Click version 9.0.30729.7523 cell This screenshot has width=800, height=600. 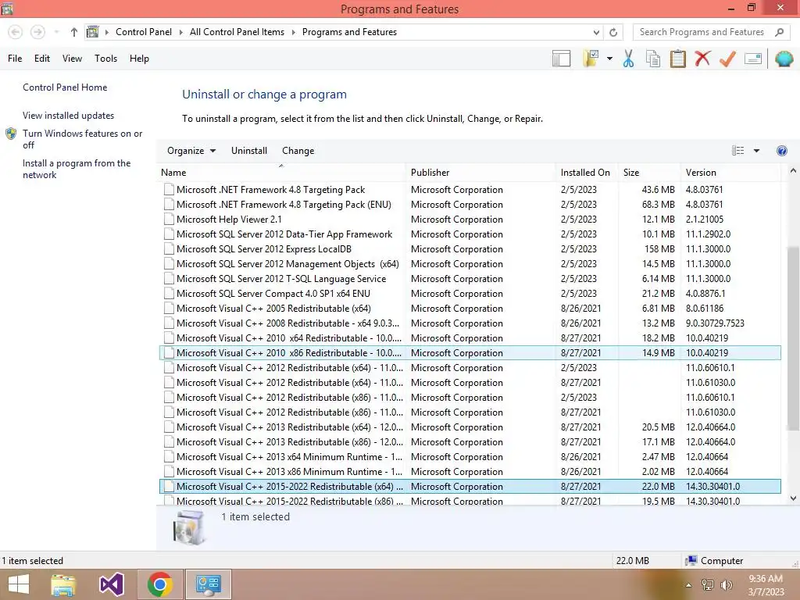click(x=715, y=323)
